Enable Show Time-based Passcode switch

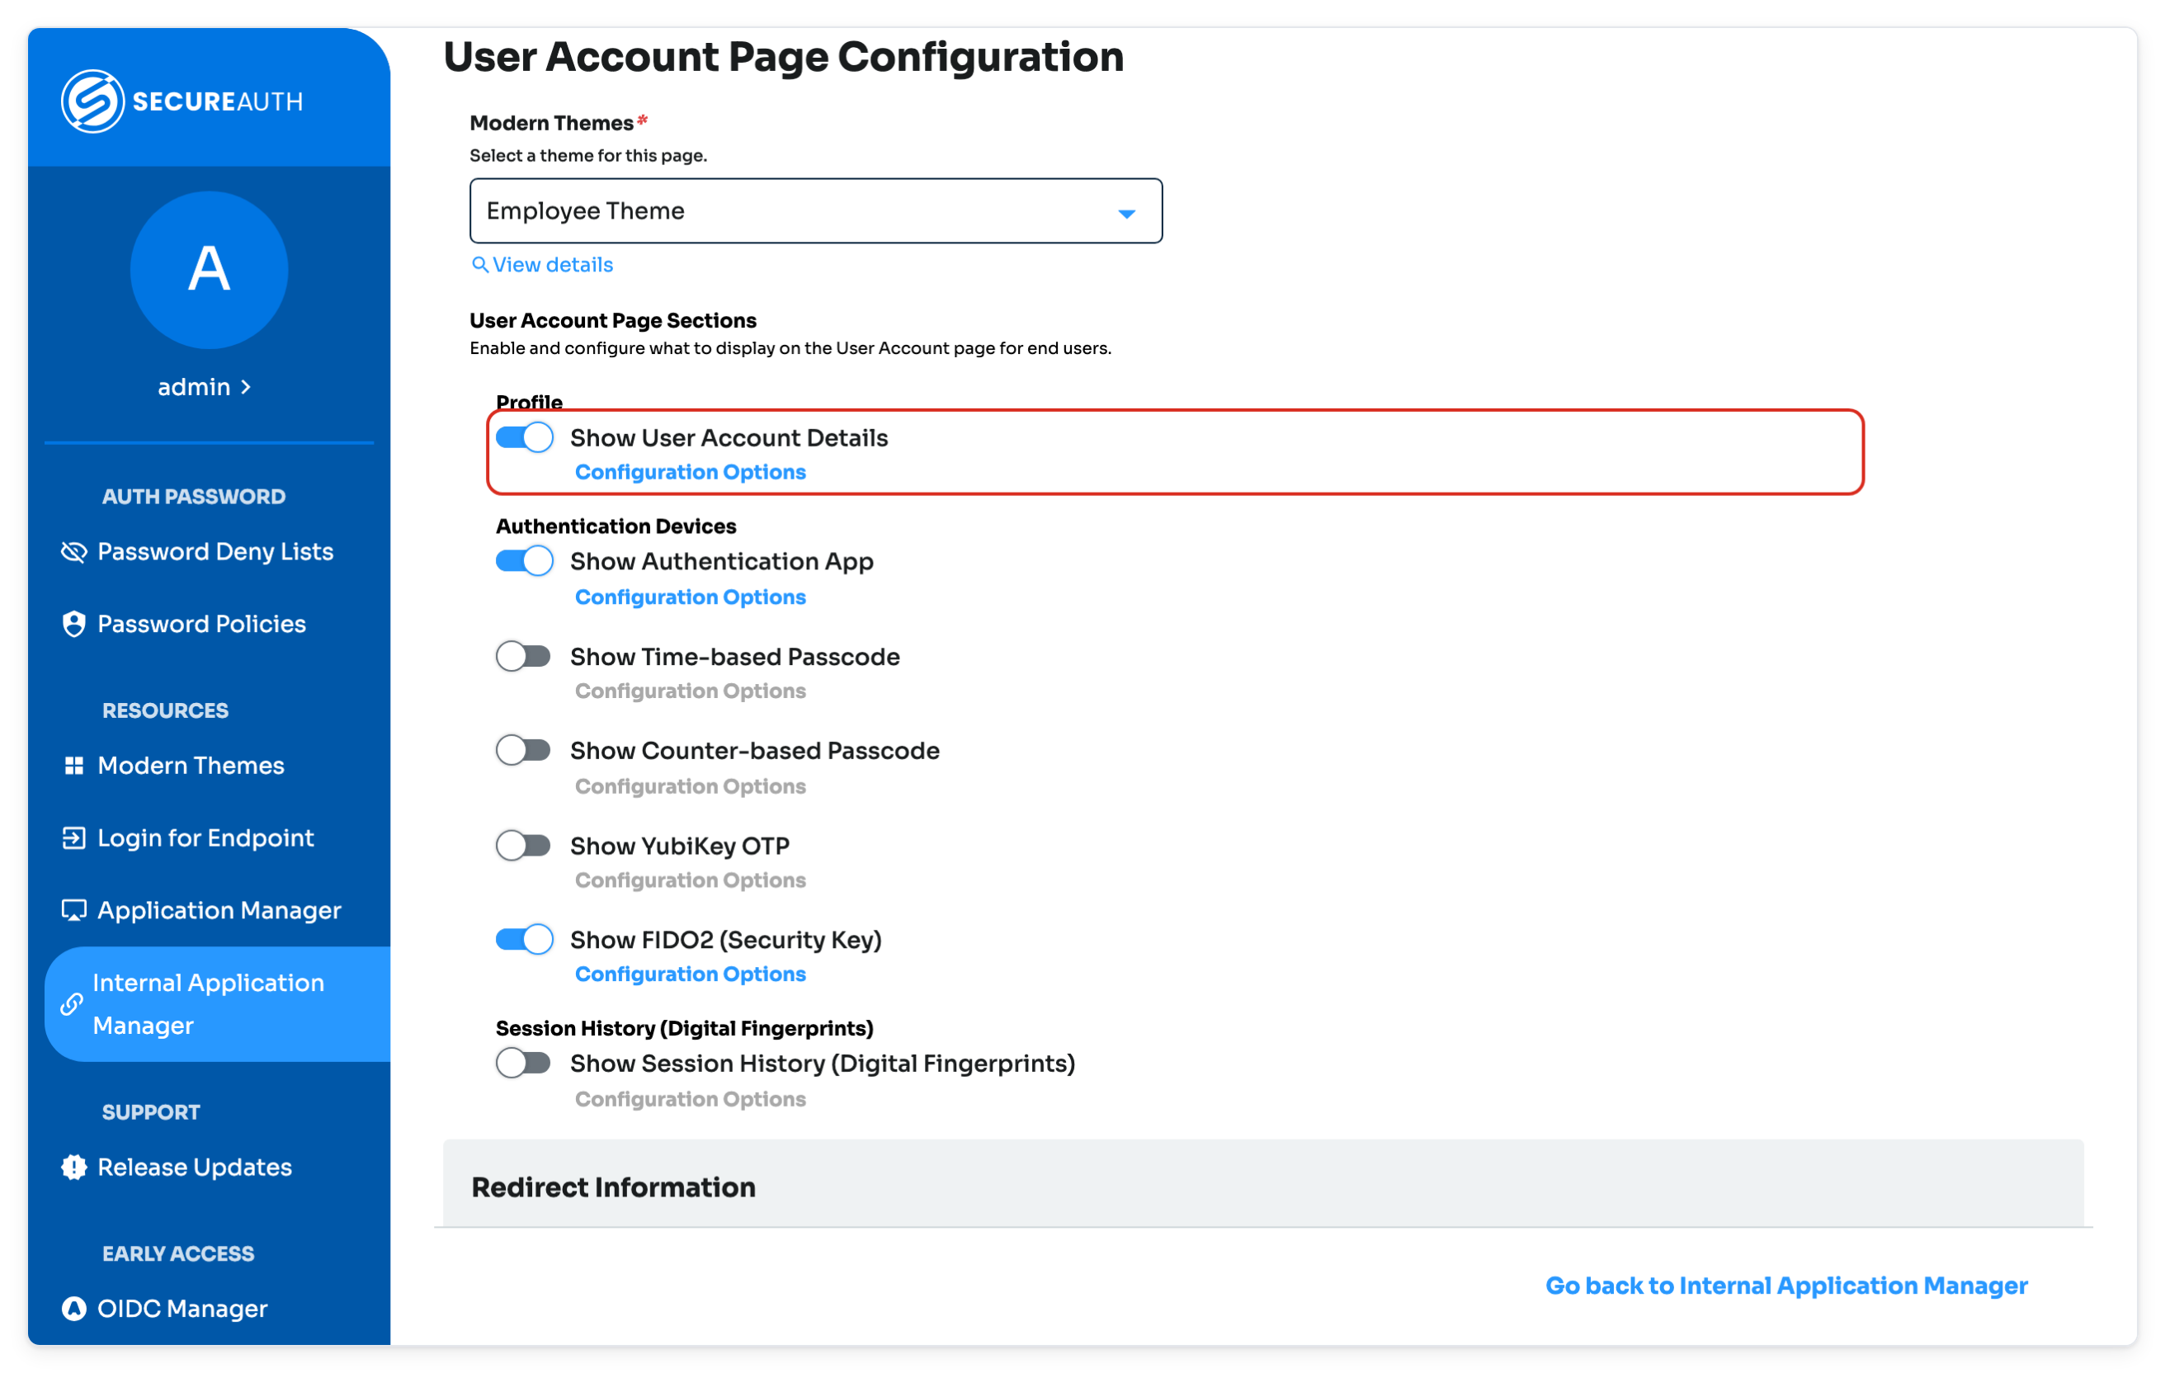click(x=524, y=656)
